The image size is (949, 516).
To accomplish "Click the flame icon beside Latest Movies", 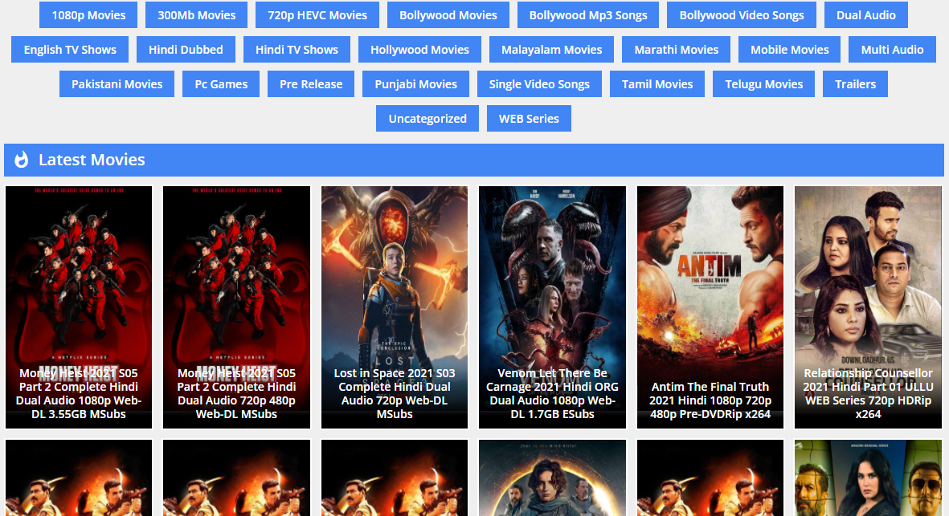I will pyautogui.click(x=21, y=160).
